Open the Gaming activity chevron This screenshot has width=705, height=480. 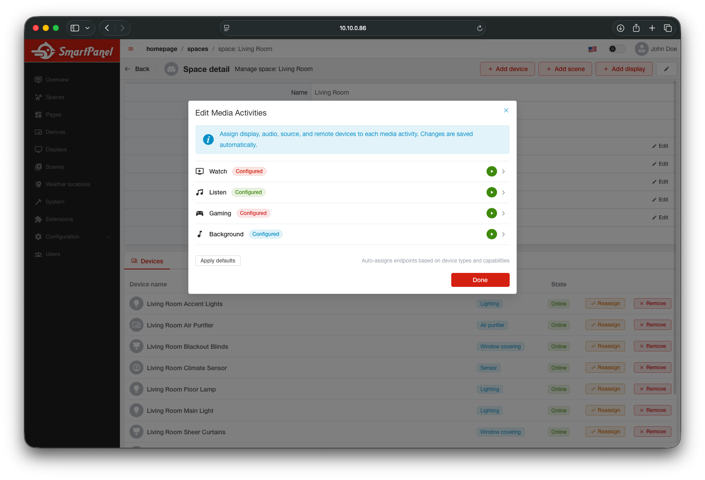(x=503, y=213)
